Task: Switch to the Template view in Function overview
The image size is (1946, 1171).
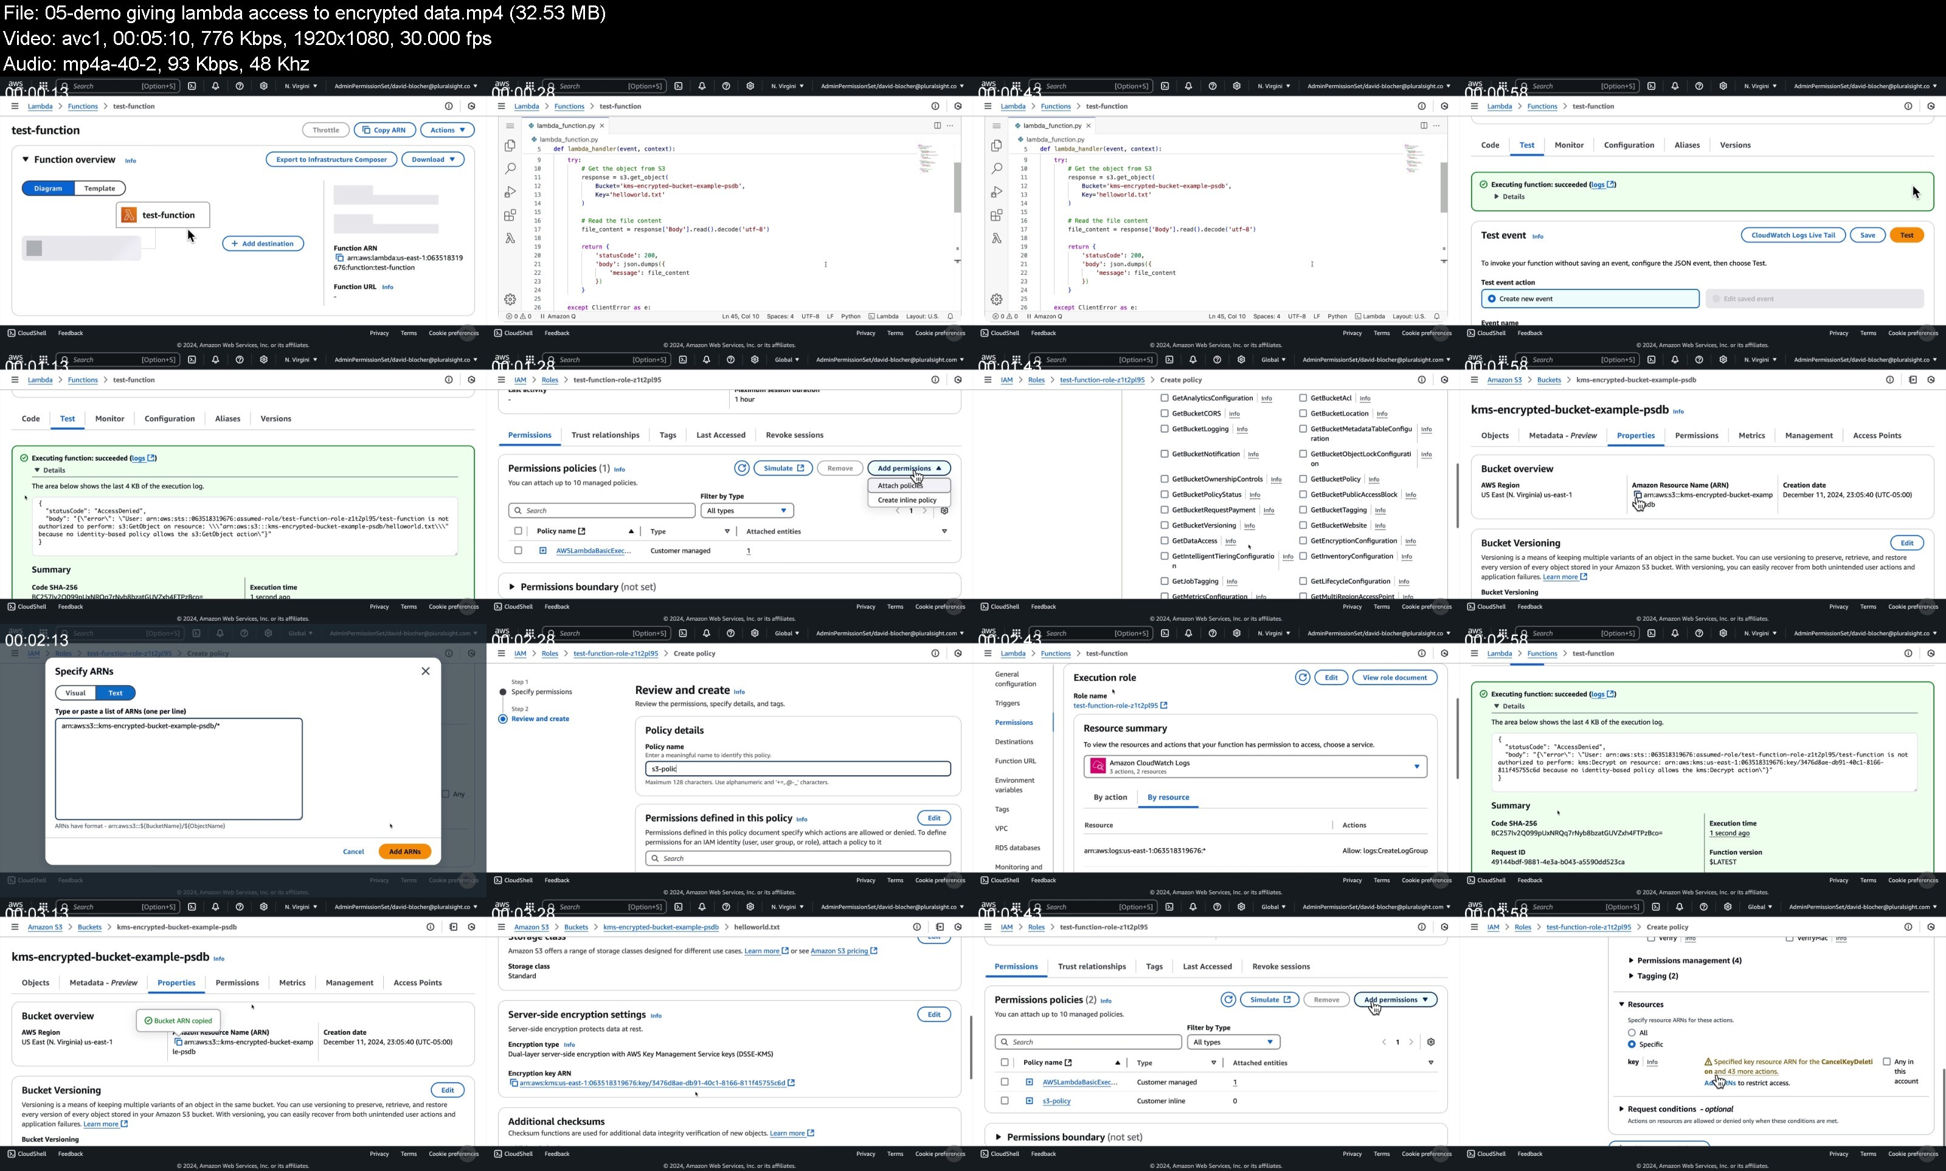Action: pos(100,188)
